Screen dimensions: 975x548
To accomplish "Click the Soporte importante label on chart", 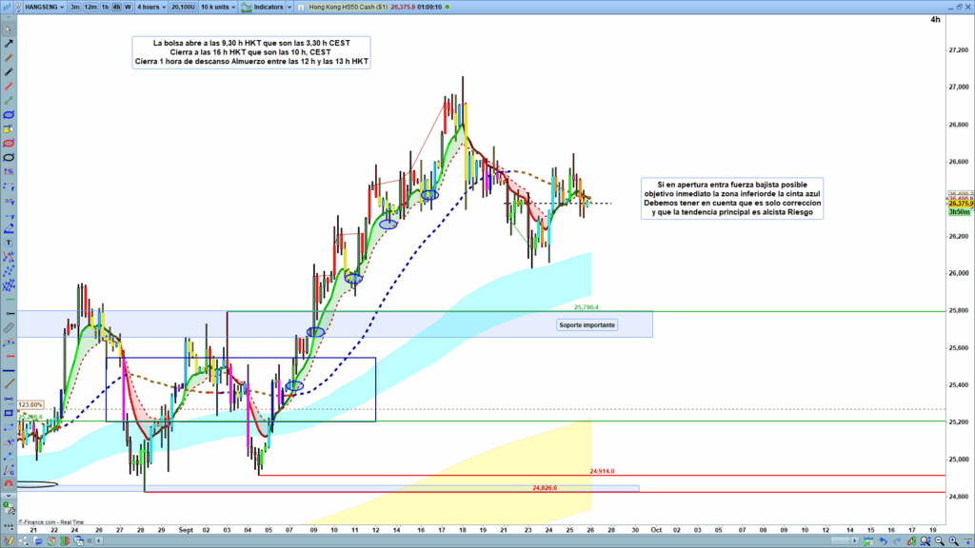I will (x=587, y=325).
